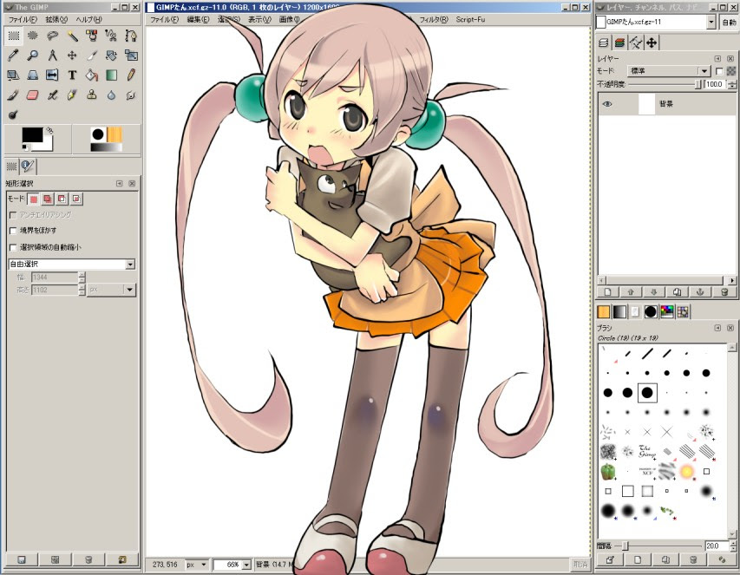Select the Select by Color tool
Screen dimensions: 740x575
pos(92,36)
